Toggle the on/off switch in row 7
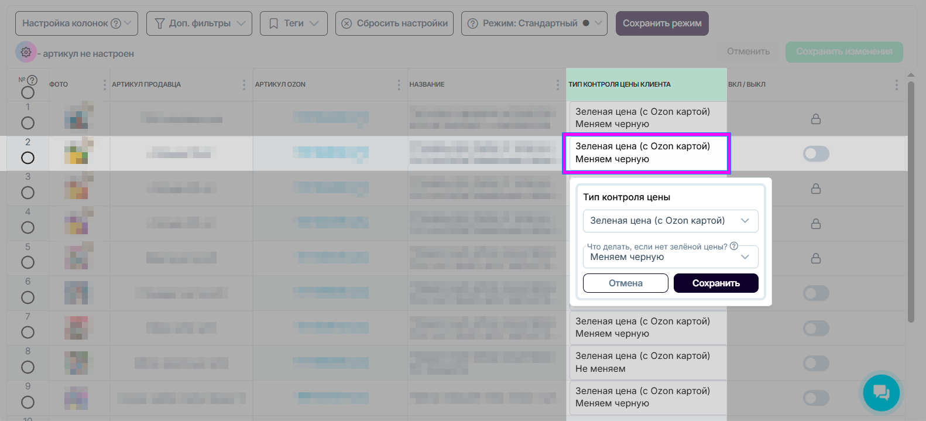 click(x=816, y=328)
